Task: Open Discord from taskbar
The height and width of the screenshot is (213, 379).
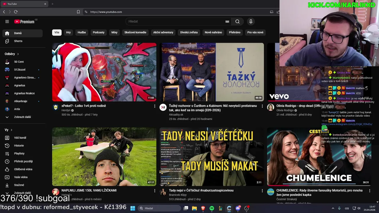Action: (x=238, y=208)
